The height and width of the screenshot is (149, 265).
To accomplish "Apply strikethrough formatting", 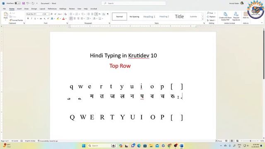I will coord(41,18).
